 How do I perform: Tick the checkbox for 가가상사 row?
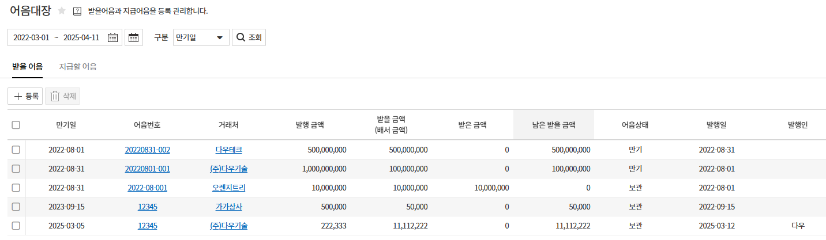pyautogui.click(x=16, y=207)
